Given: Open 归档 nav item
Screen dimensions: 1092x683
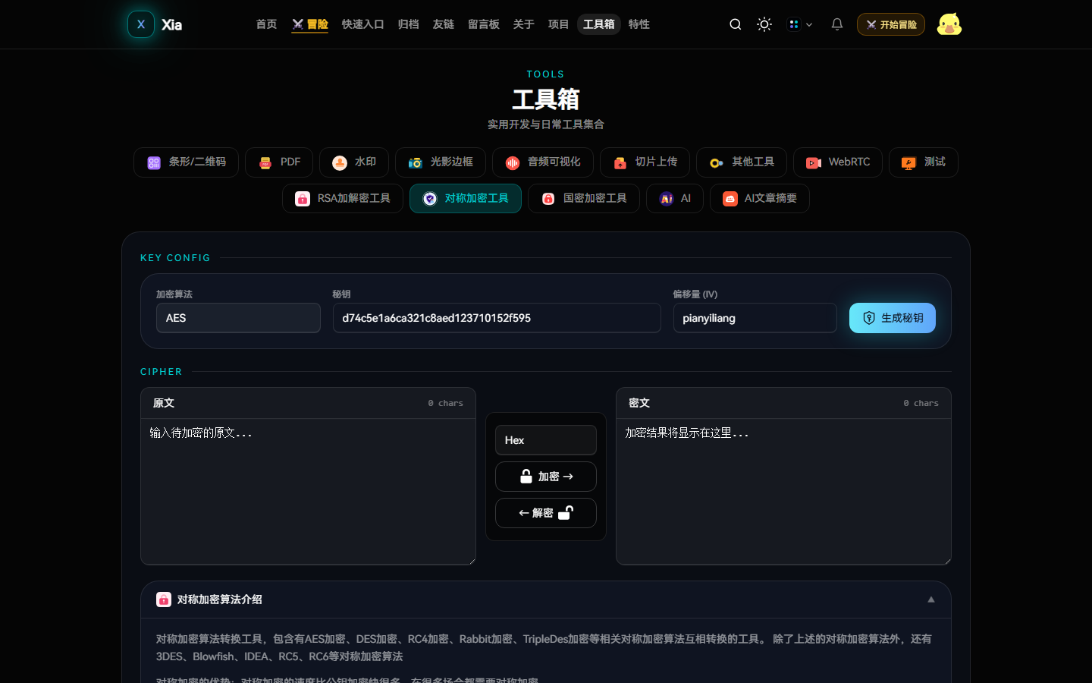Looking at the screenshot, I should (x=408, y=24).
